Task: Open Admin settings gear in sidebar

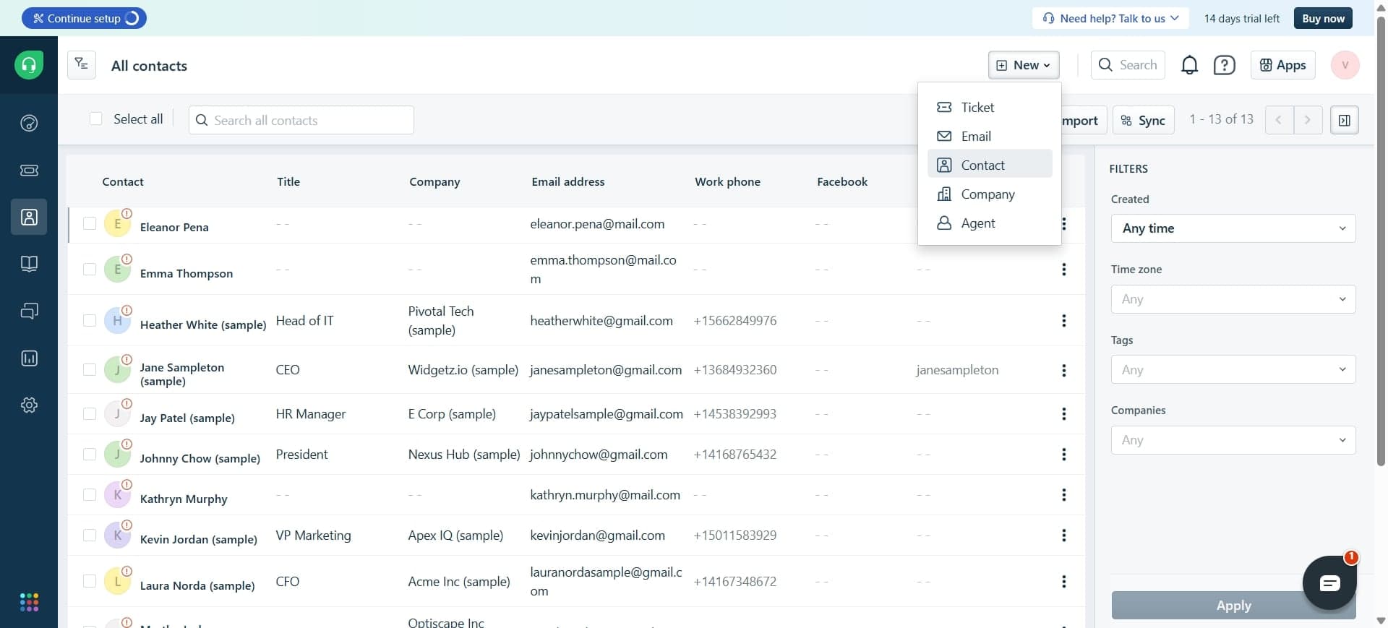Action: (x=29, y=405)
